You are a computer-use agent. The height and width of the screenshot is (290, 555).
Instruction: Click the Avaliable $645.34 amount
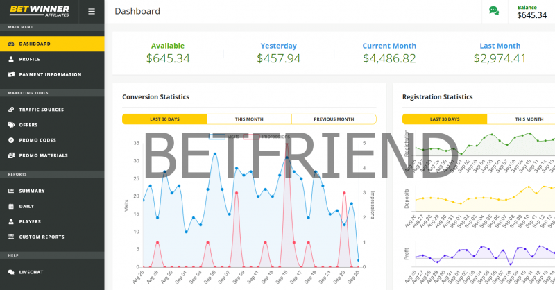(x=168, y=58)
